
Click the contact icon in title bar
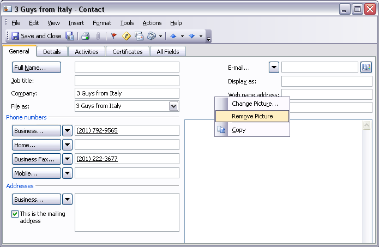[8, 9]
